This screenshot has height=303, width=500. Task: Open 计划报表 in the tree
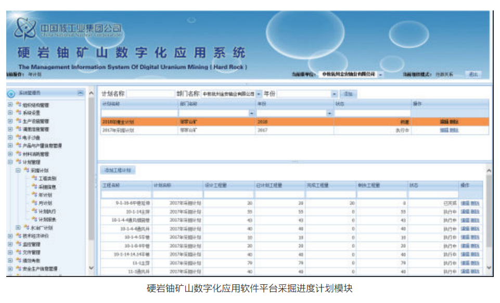[x=47, y=220]
